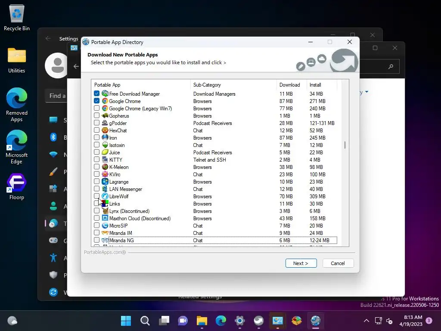Click the LibreWolf app icon
This screenshot has width=441, height=331.
[105, 196]
